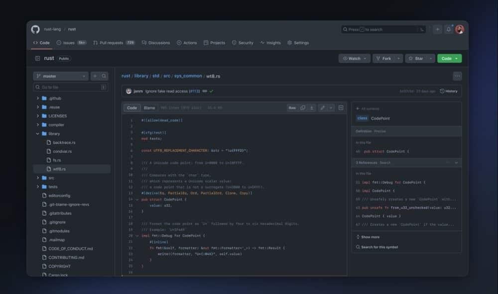The width and height of the screenshot is (498, 294).
Task: Open the notifications bell
Action: 449,29
